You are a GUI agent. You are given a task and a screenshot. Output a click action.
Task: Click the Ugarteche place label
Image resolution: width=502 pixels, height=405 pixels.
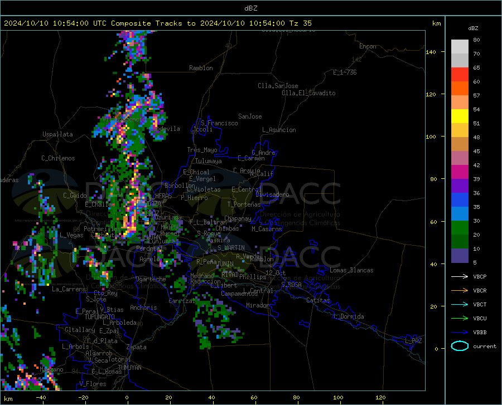coord(151,279)
